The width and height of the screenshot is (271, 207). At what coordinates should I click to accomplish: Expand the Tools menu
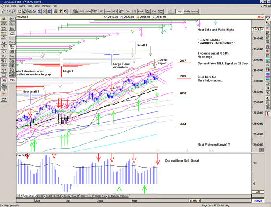[30, 6]
